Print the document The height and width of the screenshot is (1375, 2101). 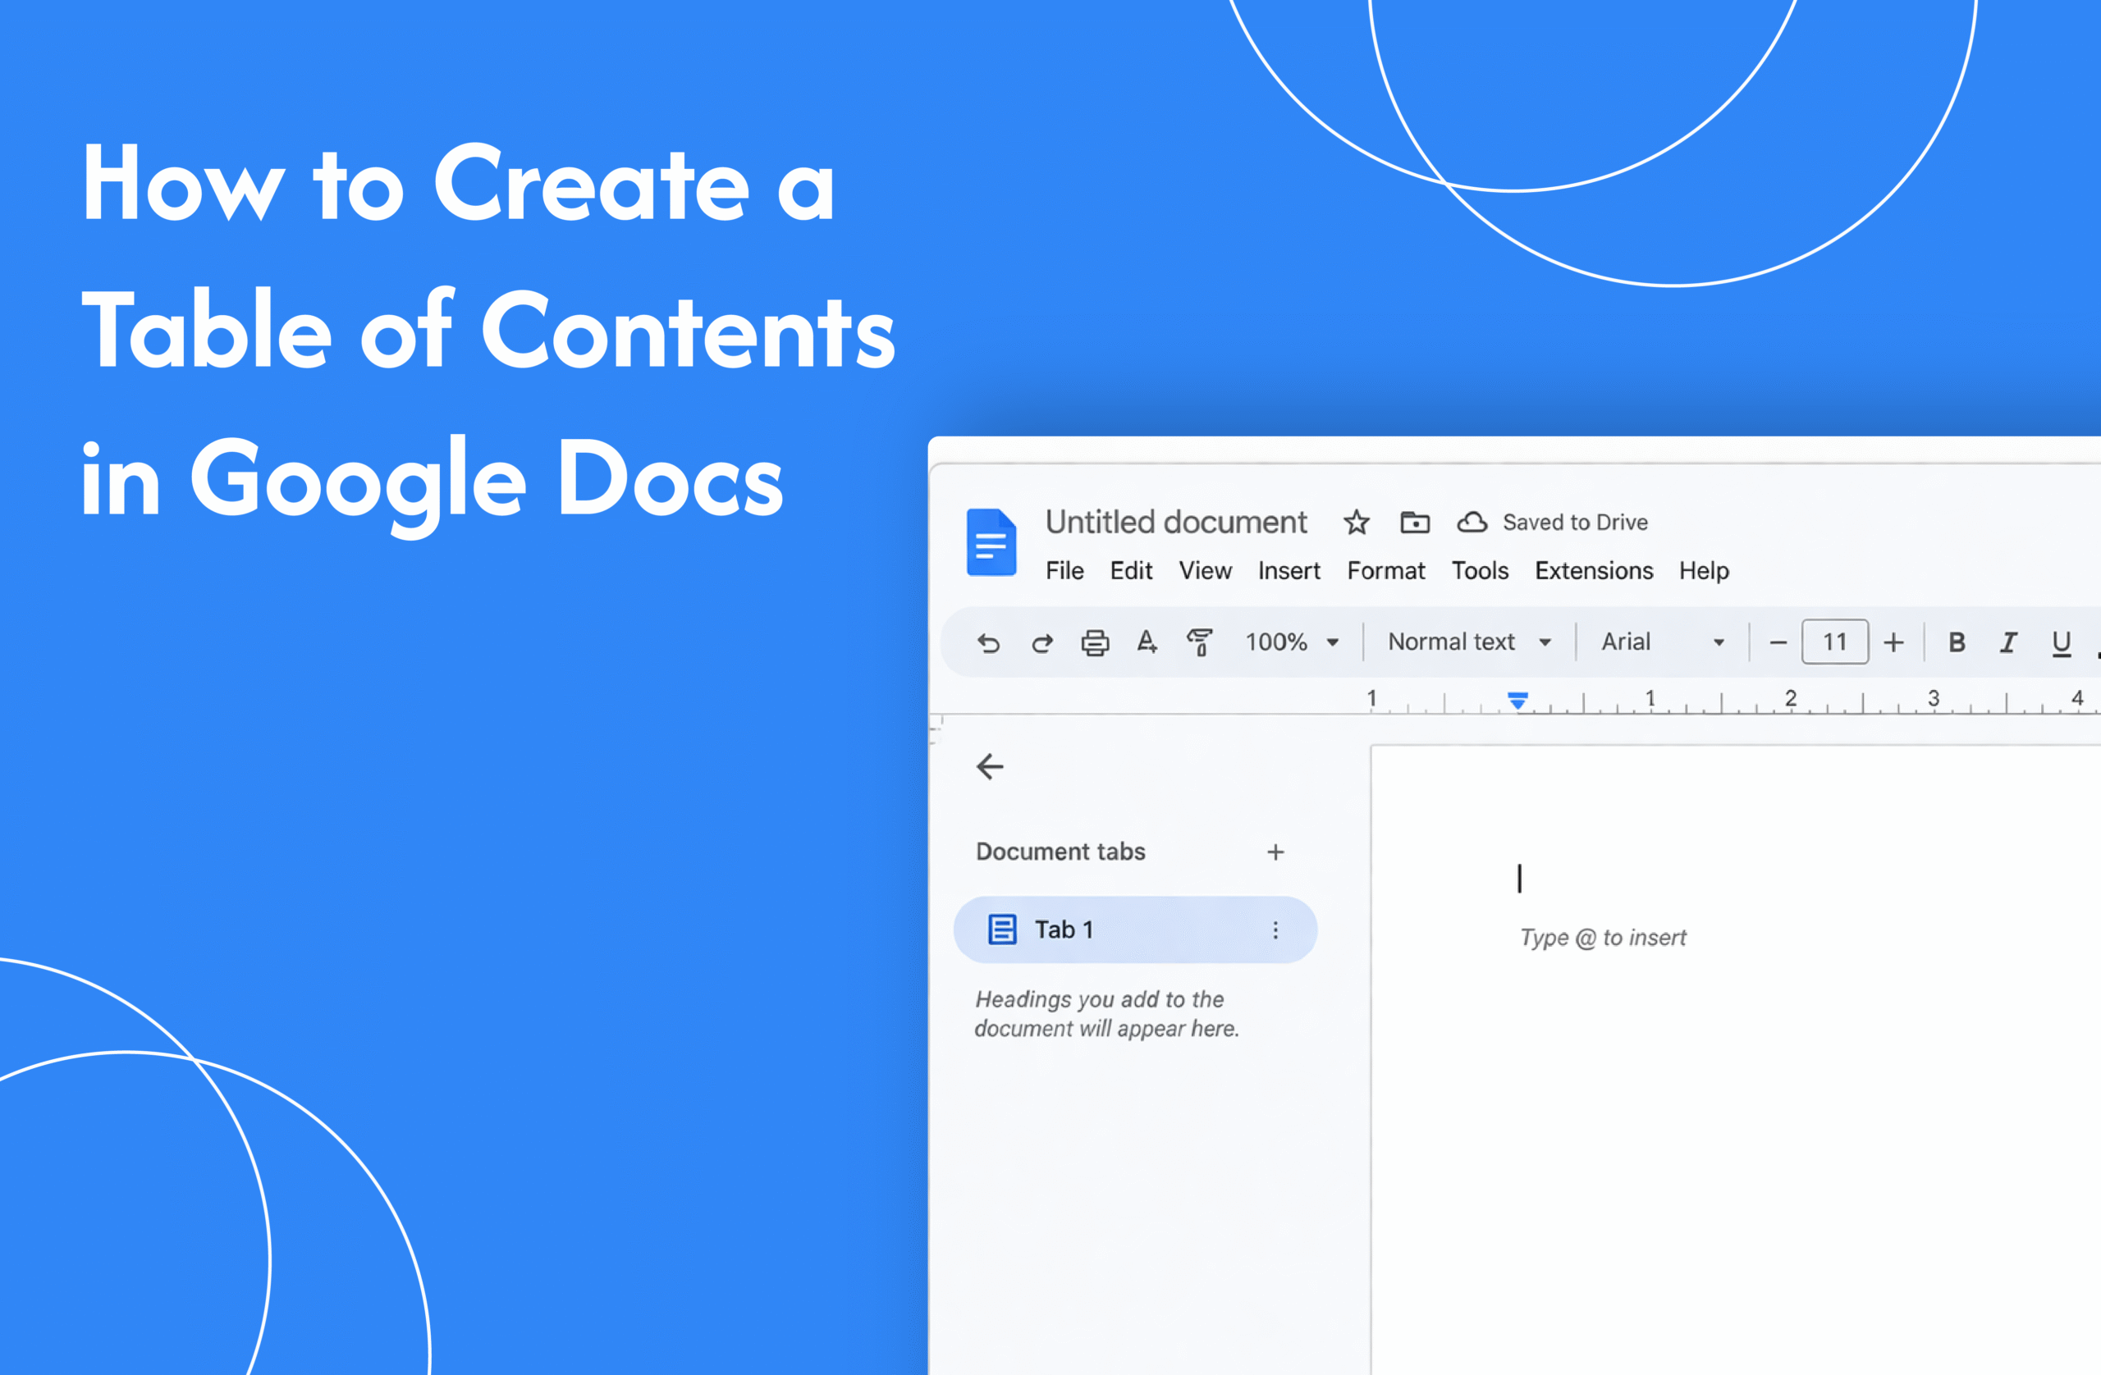click(x=1095, y=642)
